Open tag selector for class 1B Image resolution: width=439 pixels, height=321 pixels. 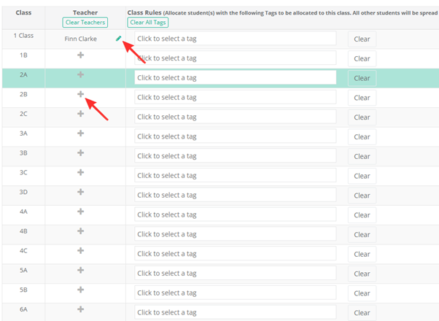[235, 58]
